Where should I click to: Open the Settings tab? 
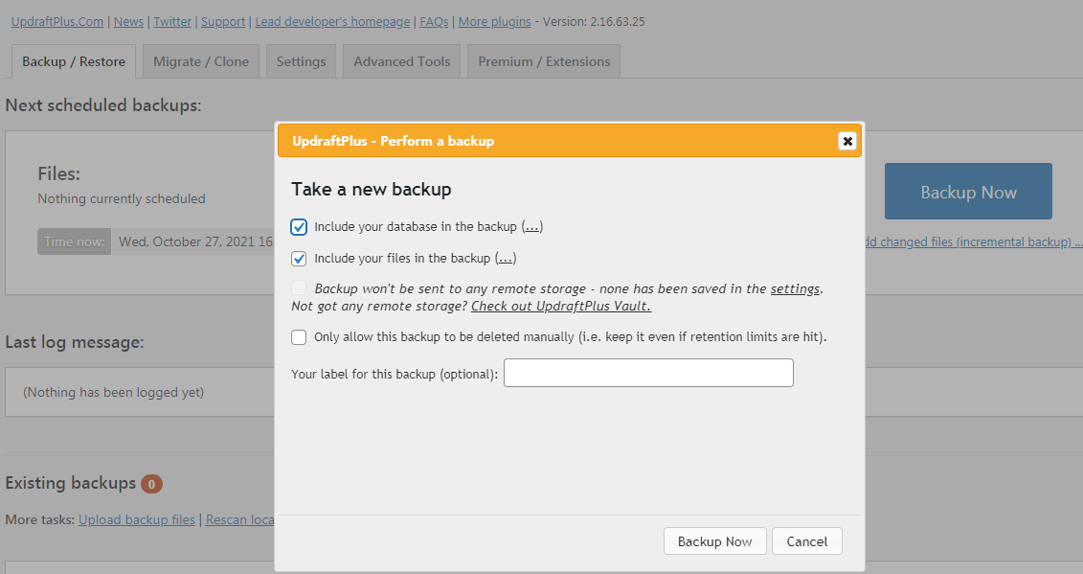pos(301,61)
